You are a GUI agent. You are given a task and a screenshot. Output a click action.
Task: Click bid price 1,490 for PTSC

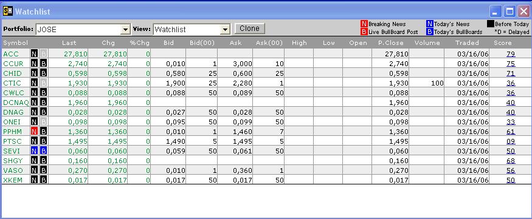coord(176,141)
